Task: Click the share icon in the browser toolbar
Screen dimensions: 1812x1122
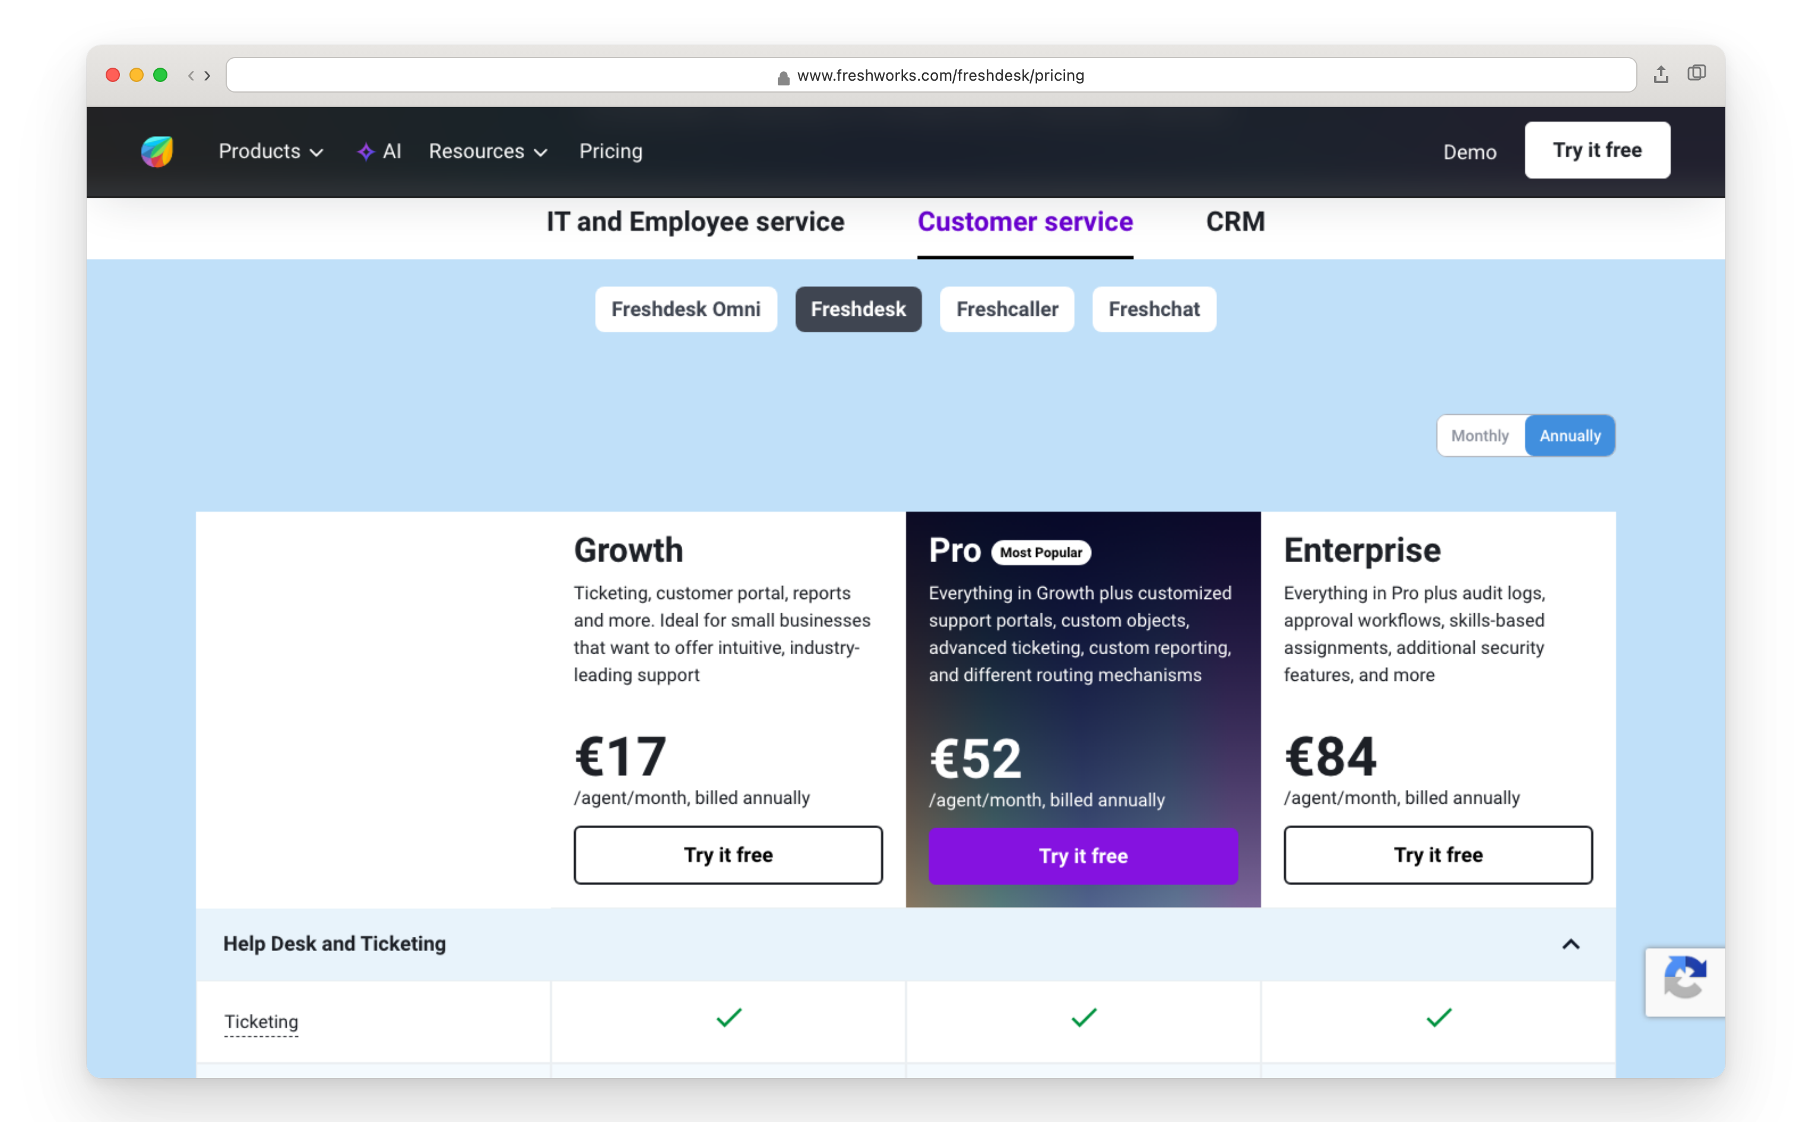Action: point(1661,74)
